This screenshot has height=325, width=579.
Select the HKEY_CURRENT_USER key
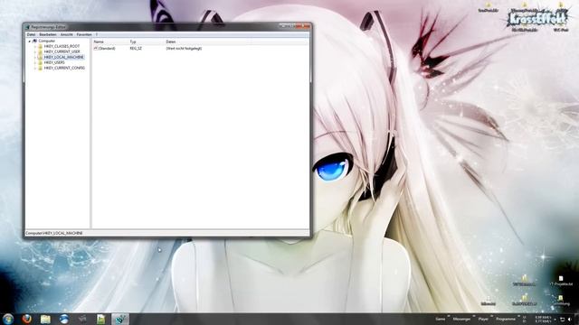62,52
